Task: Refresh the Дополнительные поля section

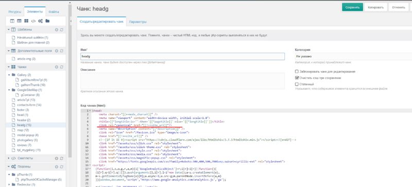Action: click(61, 51)
